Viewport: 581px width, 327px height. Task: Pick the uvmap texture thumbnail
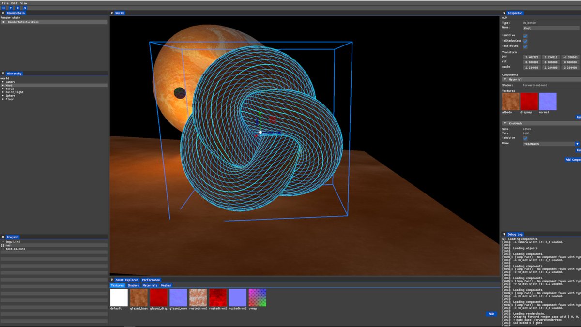(x=258, y=297)
